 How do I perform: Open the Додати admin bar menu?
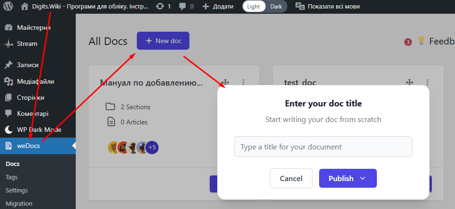coord(218,6)
